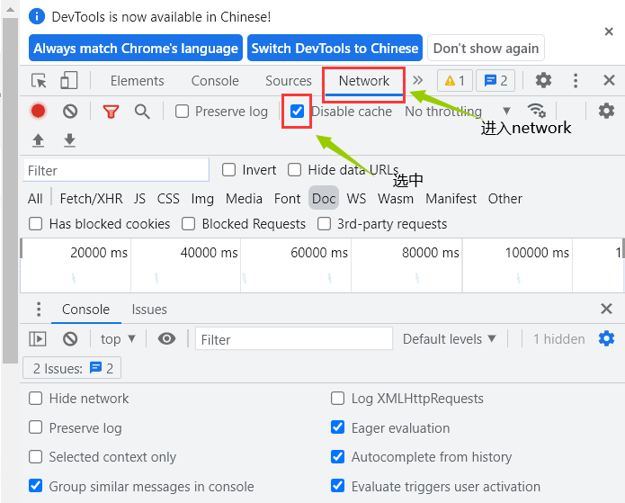This screenshot has width=625, height=503.
Task: Open network conditions wifi icon
Action: pos(536,111)
